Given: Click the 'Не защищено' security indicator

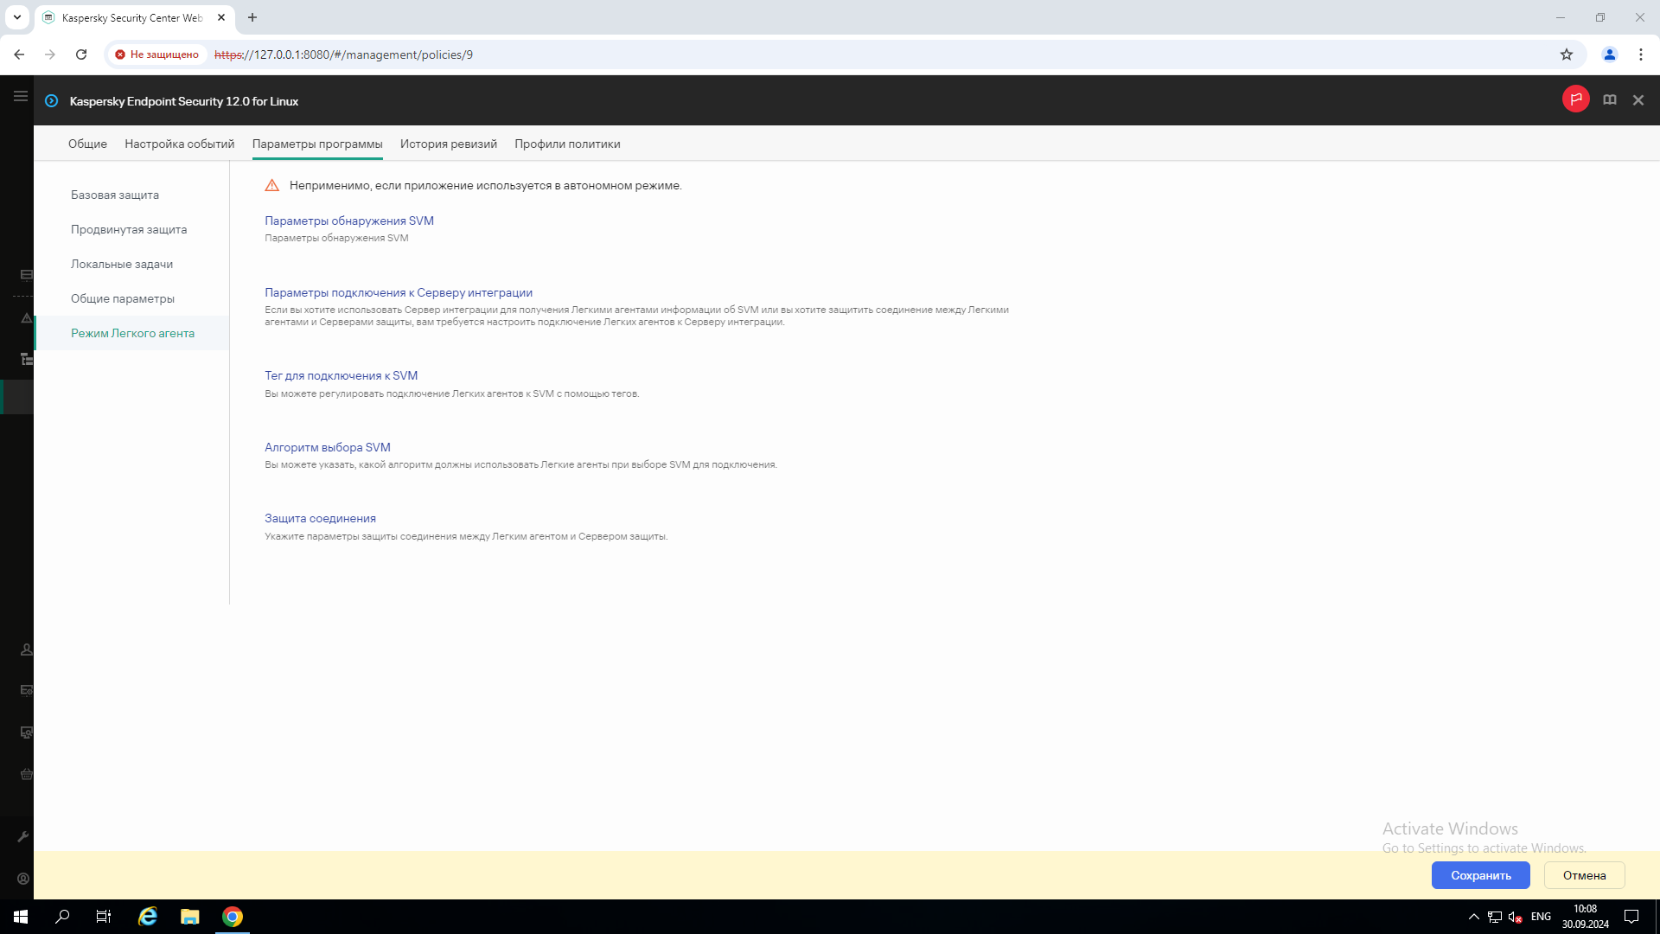Looking at the screenshot, I should pyautogui.click(x=157, y=54).
